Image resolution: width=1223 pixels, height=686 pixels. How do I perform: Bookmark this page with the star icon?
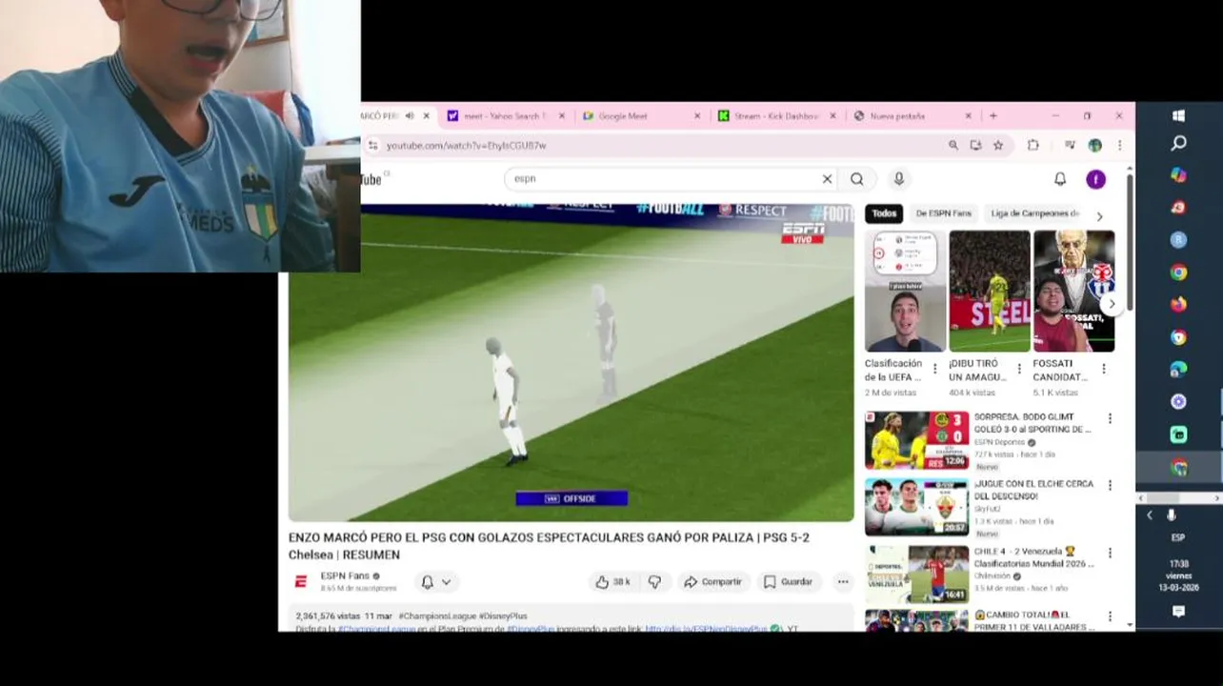[x=998, y=145]
